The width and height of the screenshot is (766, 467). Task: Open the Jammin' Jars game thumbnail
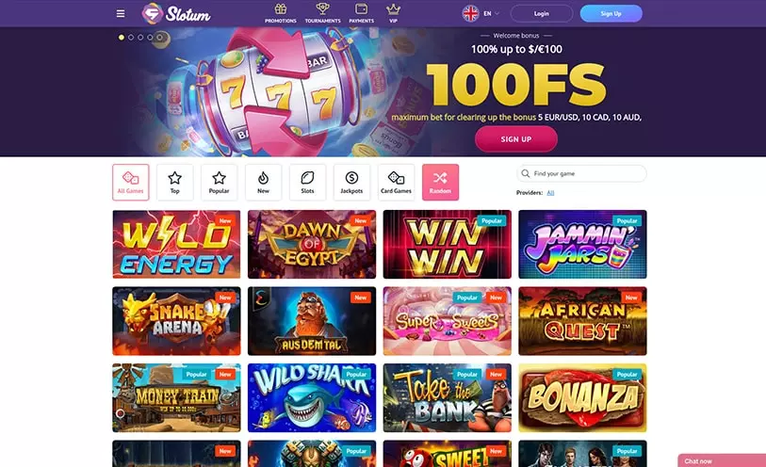pyautogui.click(x=582, y=244)
